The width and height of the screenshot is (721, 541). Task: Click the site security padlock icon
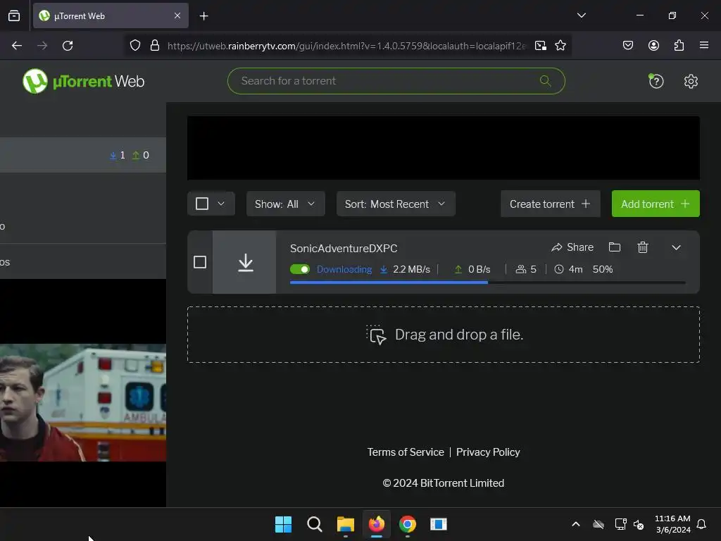point(155,46)
